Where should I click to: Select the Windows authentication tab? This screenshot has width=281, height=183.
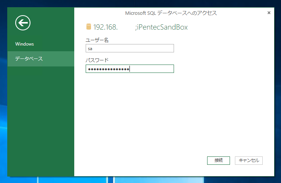41,44
